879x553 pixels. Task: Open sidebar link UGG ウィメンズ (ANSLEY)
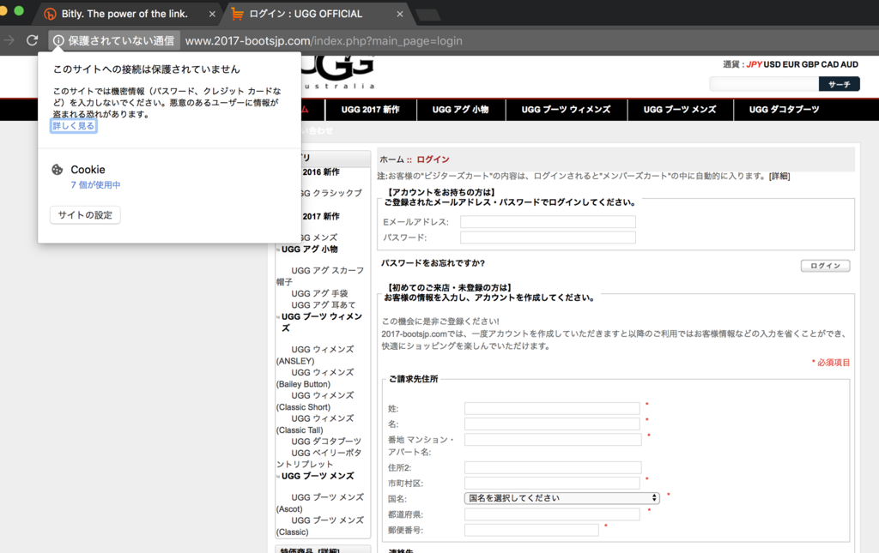coord(315,355)
